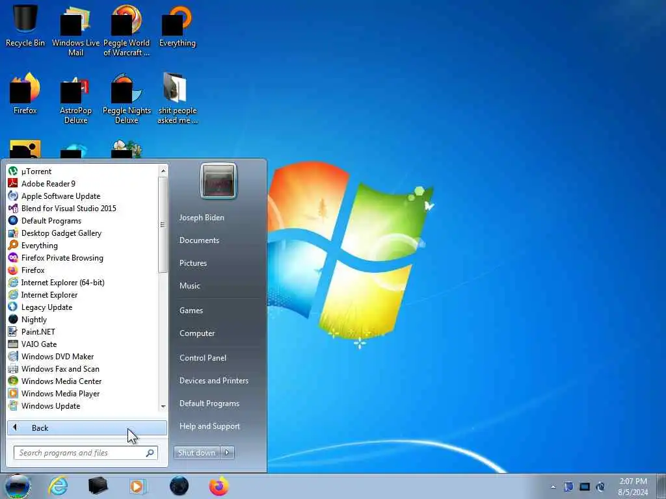Open Pictures from the Start menu
The image size is (666, 499).
coord(193,263)
